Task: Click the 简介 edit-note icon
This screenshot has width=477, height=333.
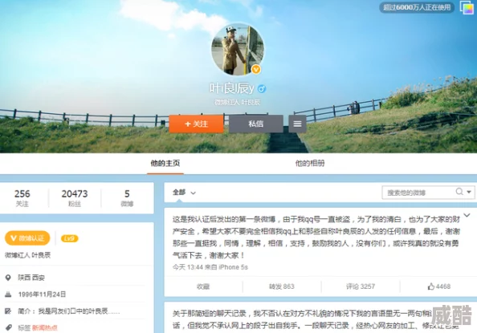Action: [x=8, y=311]
